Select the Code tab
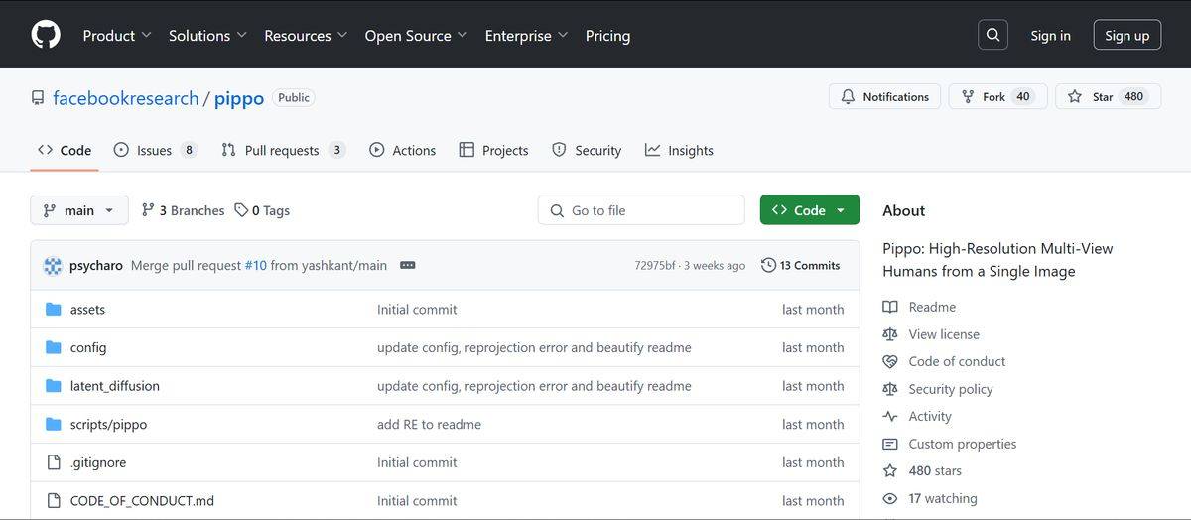 (x=65, y=150)
